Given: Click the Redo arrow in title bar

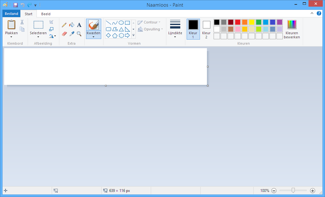Looking at the screenshot, I should 29,5.
